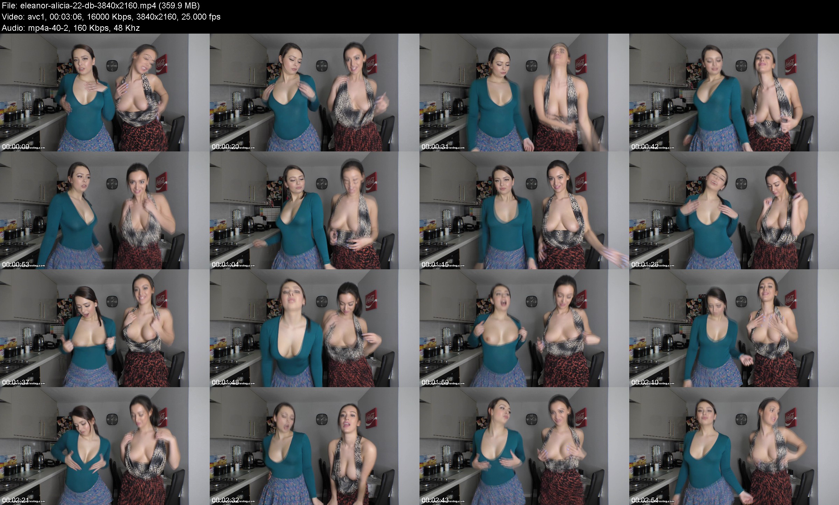Open the 00:01:15 thumbnail

pyautogui.click(x=524, y=210)
